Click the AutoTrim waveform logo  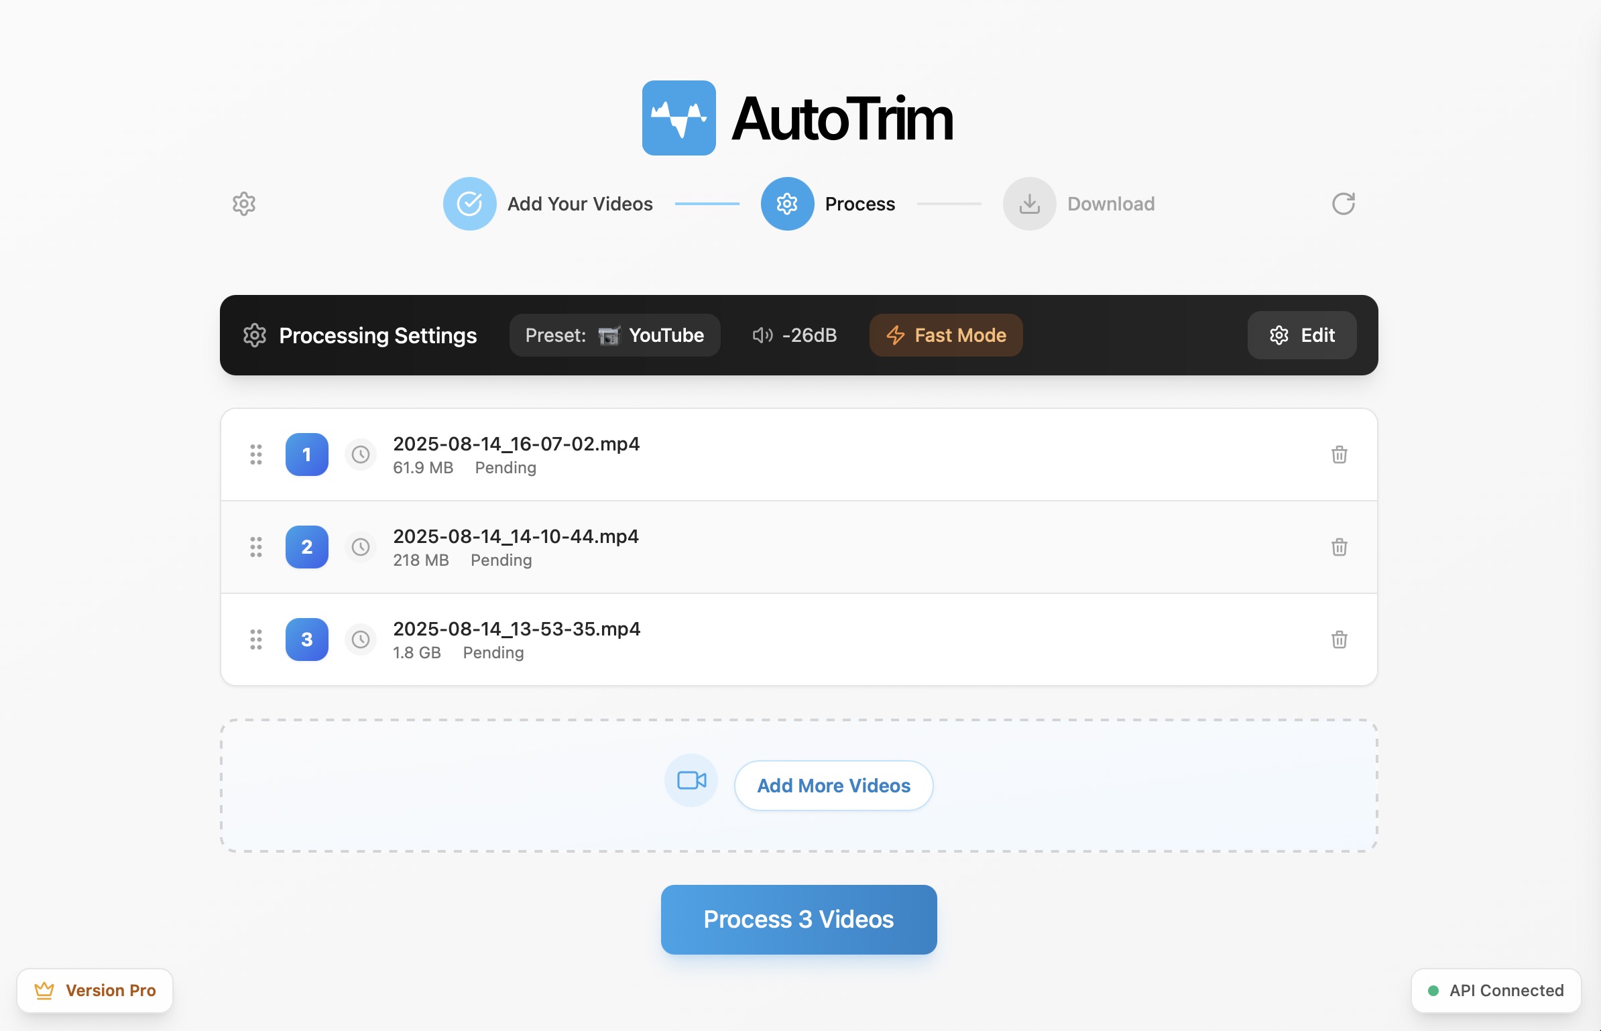(678, 118)
